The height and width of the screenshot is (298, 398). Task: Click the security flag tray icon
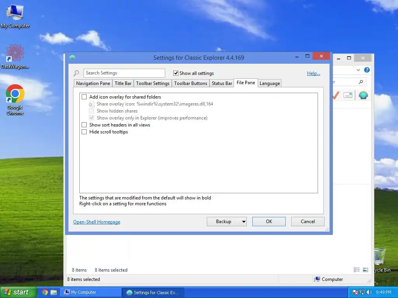click(x=355, y=293)
